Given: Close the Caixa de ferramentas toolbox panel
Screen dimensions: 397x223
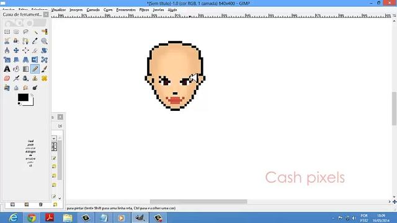Looking at the screenshot, I should click(x=46, y=15).
